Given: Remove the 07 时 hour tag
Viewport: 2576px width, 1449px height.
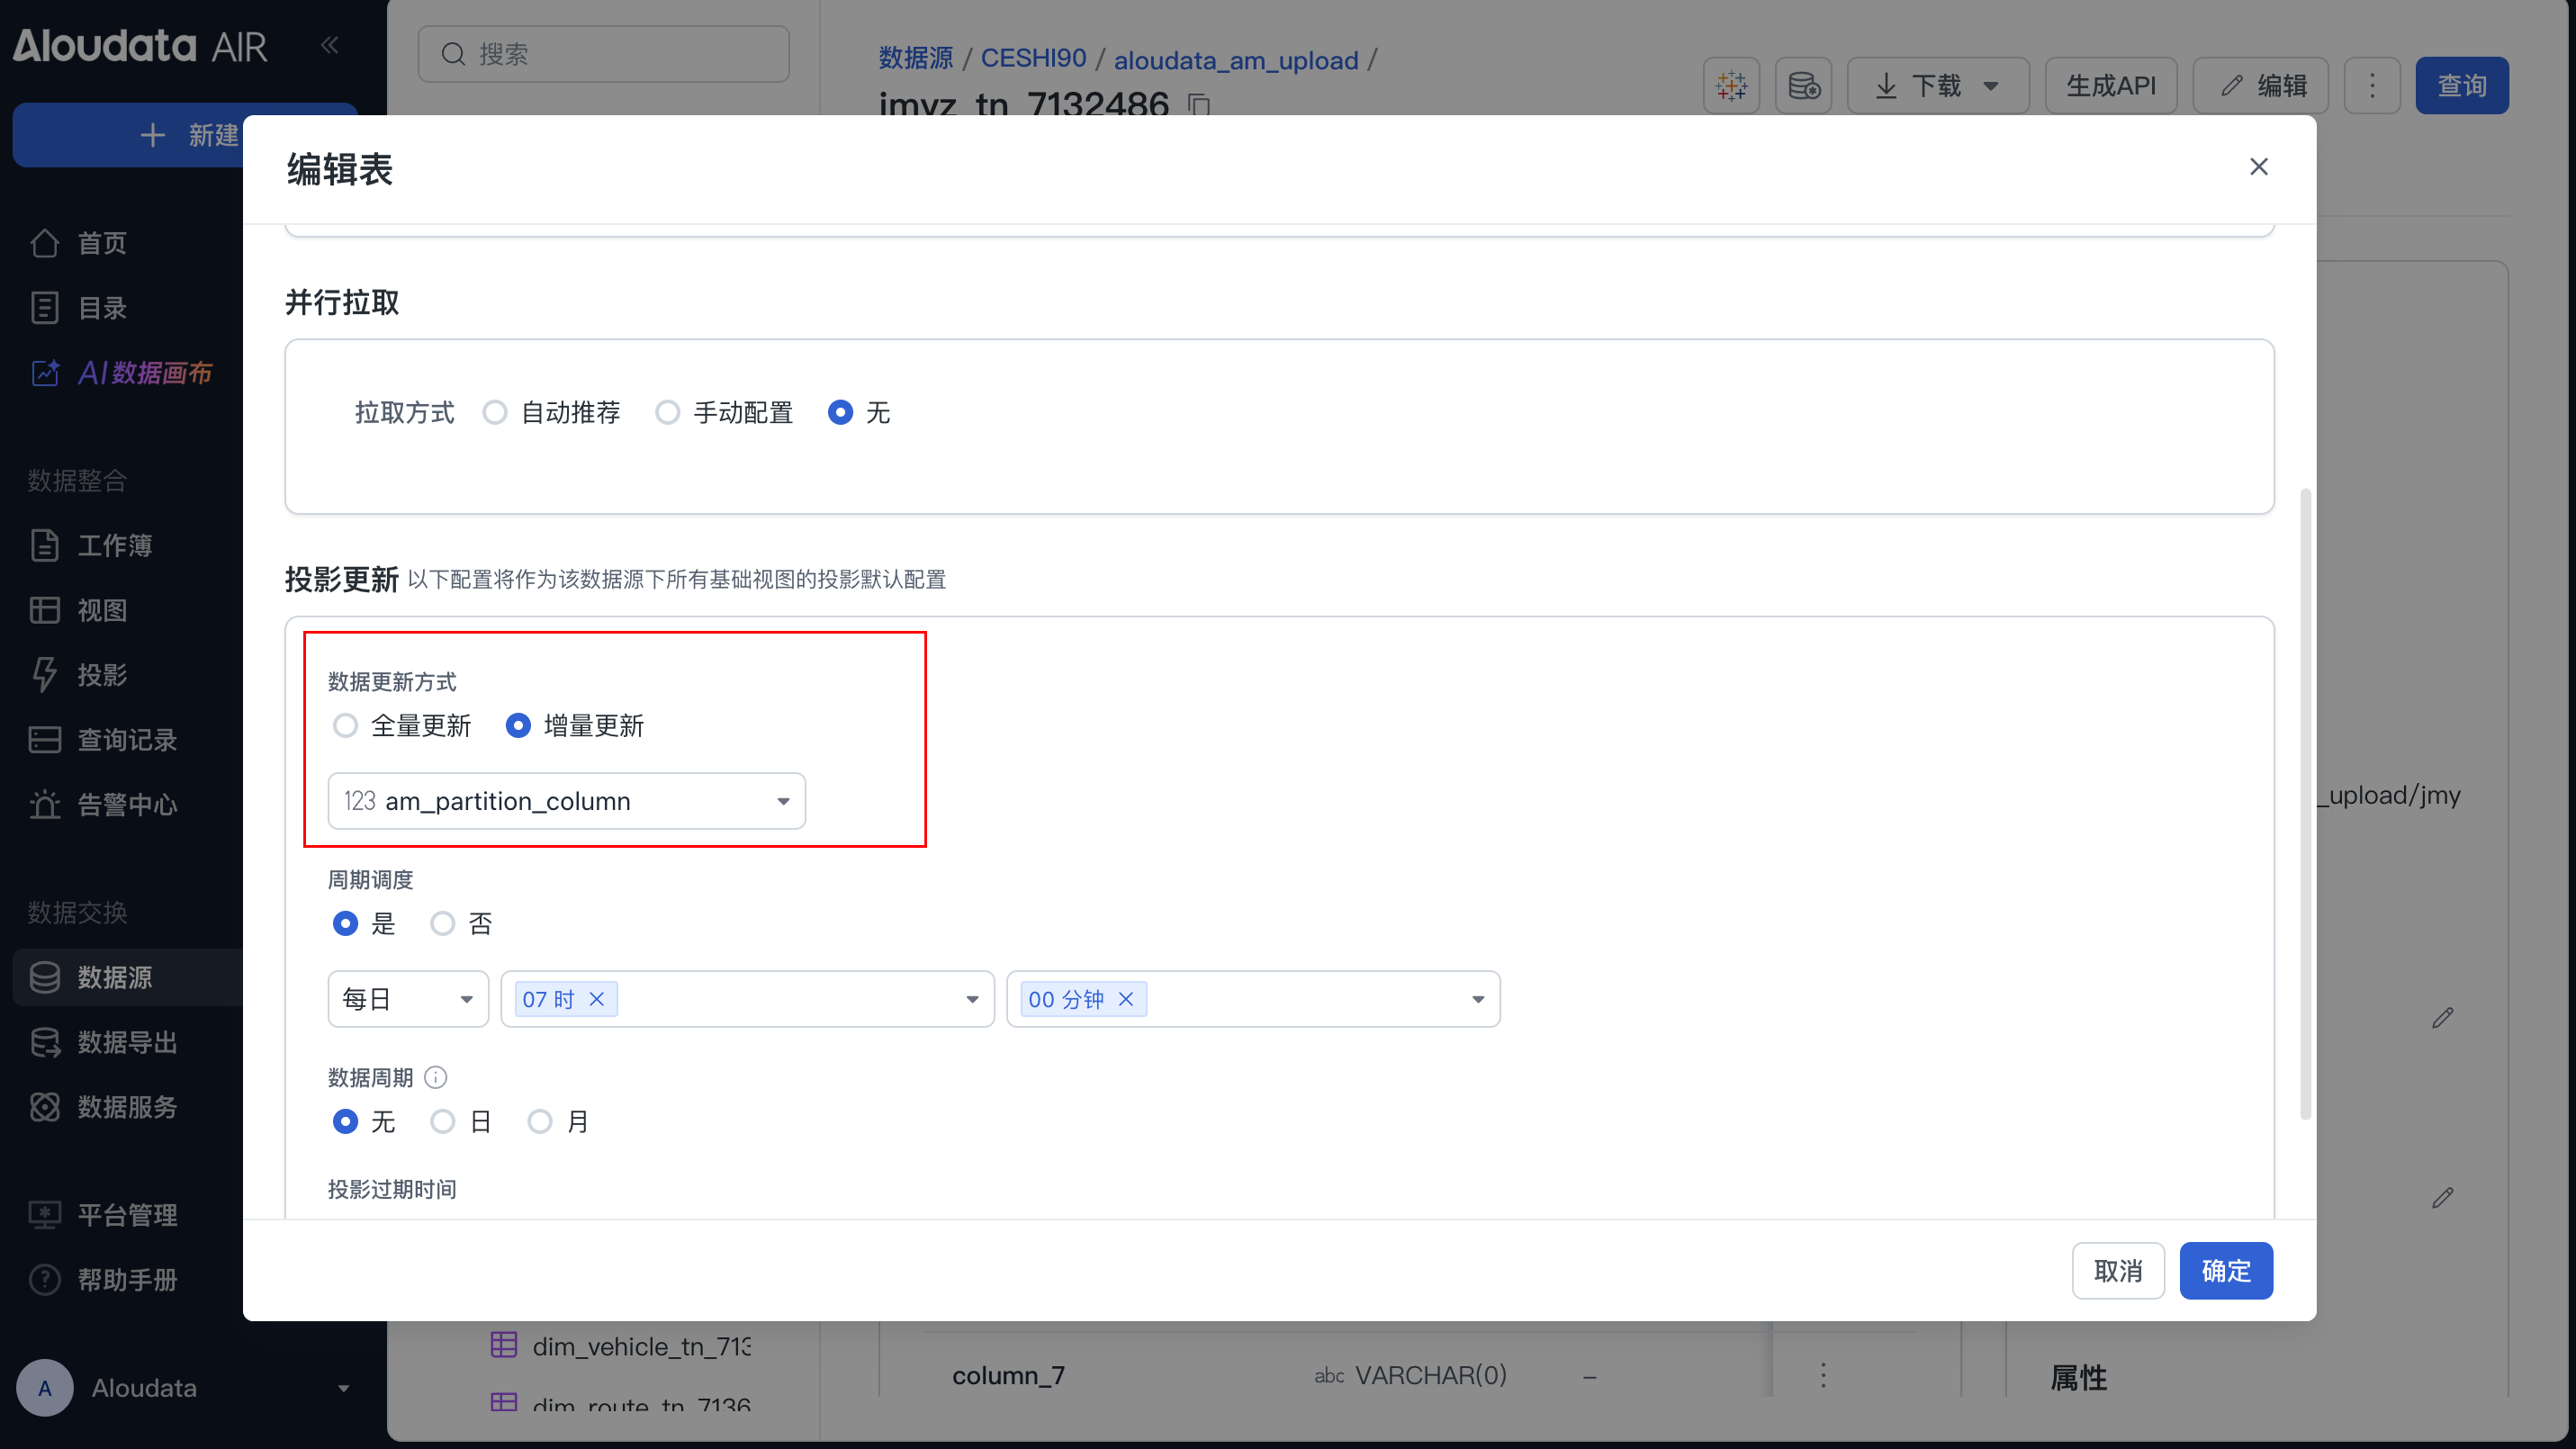Looking at the screenshot, I should coord(597,999).
